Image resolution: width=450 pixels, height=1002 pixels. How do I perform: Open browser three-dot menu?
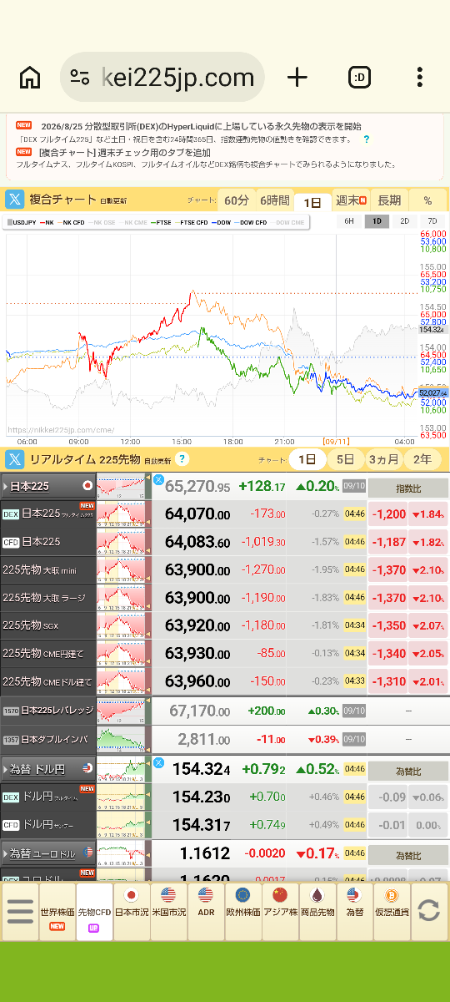click(x=420, y=78)
